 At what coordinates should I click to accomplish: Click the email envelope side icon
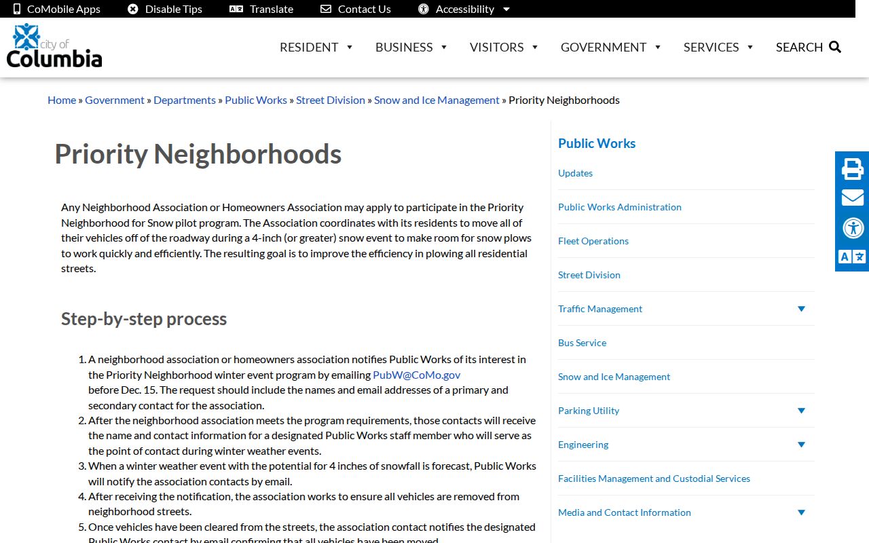tap(853, 198)
